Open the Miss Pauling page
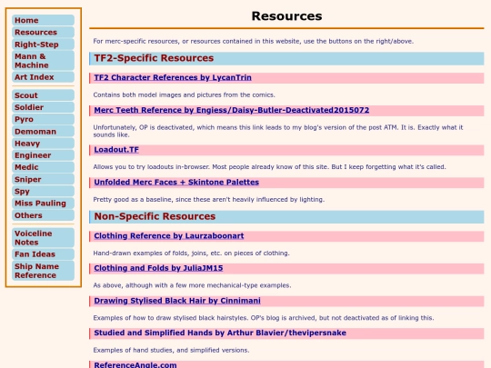Screen dimensions: 491x368 (44, 204)
